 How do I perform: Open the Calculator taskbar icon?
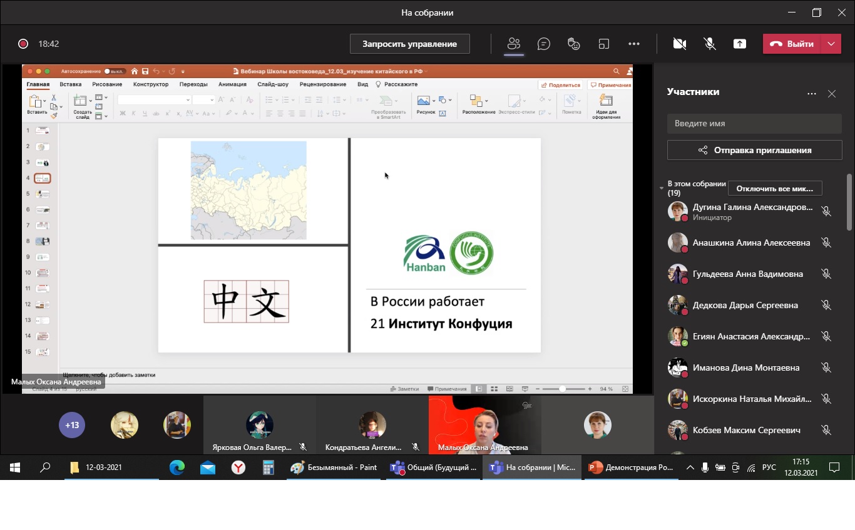click(269, 467)
